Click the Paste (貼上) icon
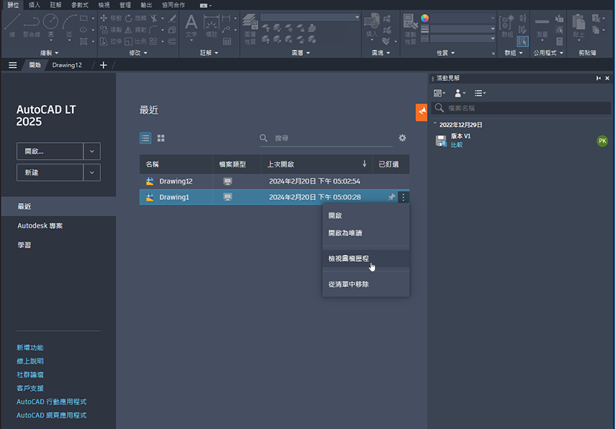Viewport: 615px width, 429px height. [x=579, y=27]
